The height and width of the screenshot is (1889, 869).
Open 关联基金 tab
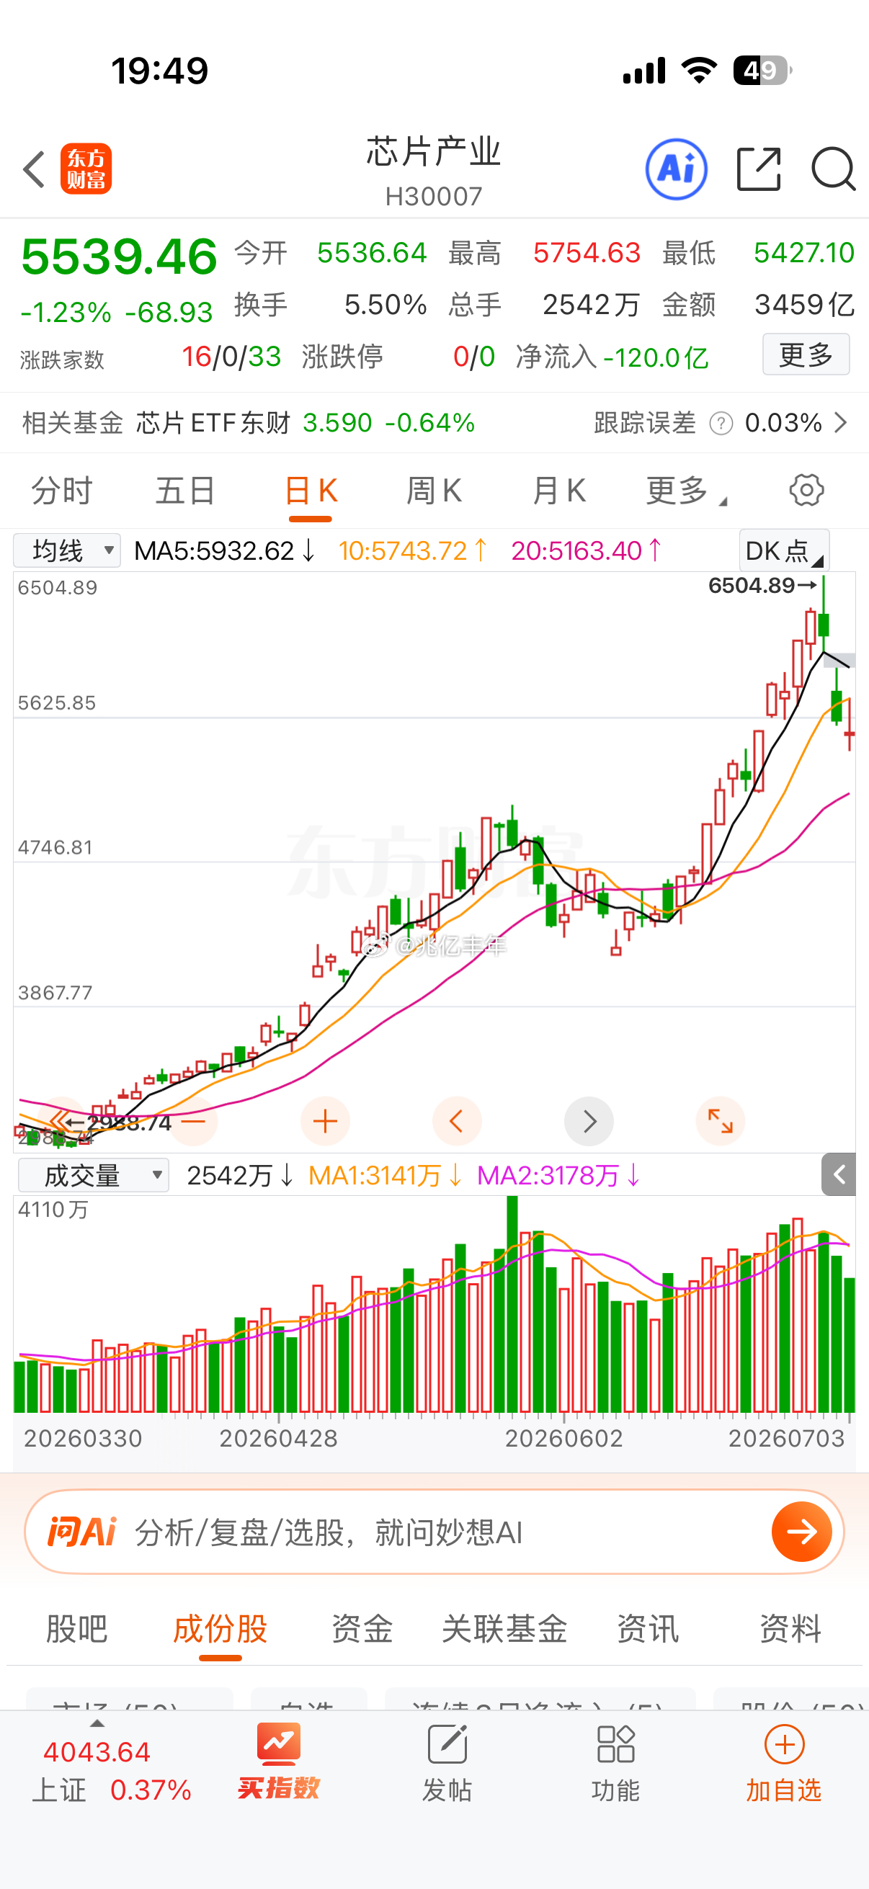coord(504,1629)
